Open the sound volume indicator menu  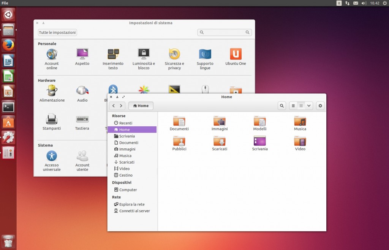[364, 3]
